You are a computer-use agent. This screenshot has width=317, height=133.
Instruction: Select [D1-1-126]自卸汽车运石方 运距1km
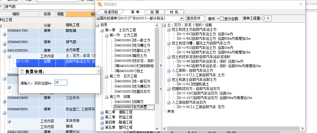pos(204,93)
